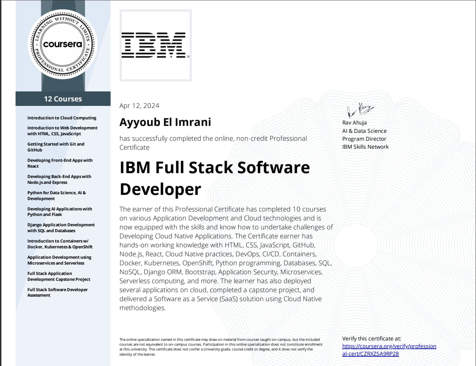
Task: Click the '12 Courses' banner header
Action: tap(63, 99)
